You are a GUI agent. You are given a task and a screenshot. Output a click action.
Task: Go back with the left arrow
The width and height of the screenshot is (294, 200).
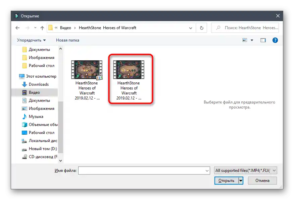point(17,28)
